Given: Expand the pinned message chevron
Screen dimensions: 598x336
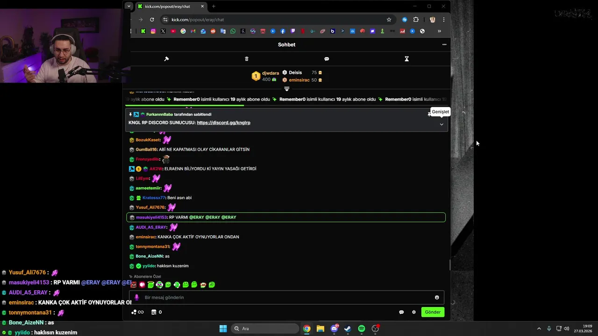Looking at the screenshot, I should 441,124.
